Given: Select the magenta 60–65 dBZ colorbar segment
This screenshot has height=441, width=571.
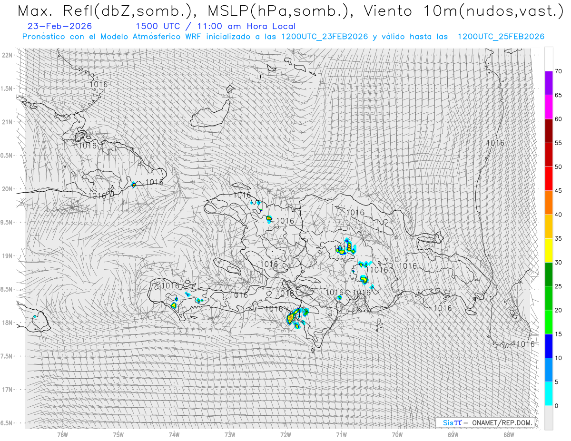Looking at the screenshot, I should 549,107.
